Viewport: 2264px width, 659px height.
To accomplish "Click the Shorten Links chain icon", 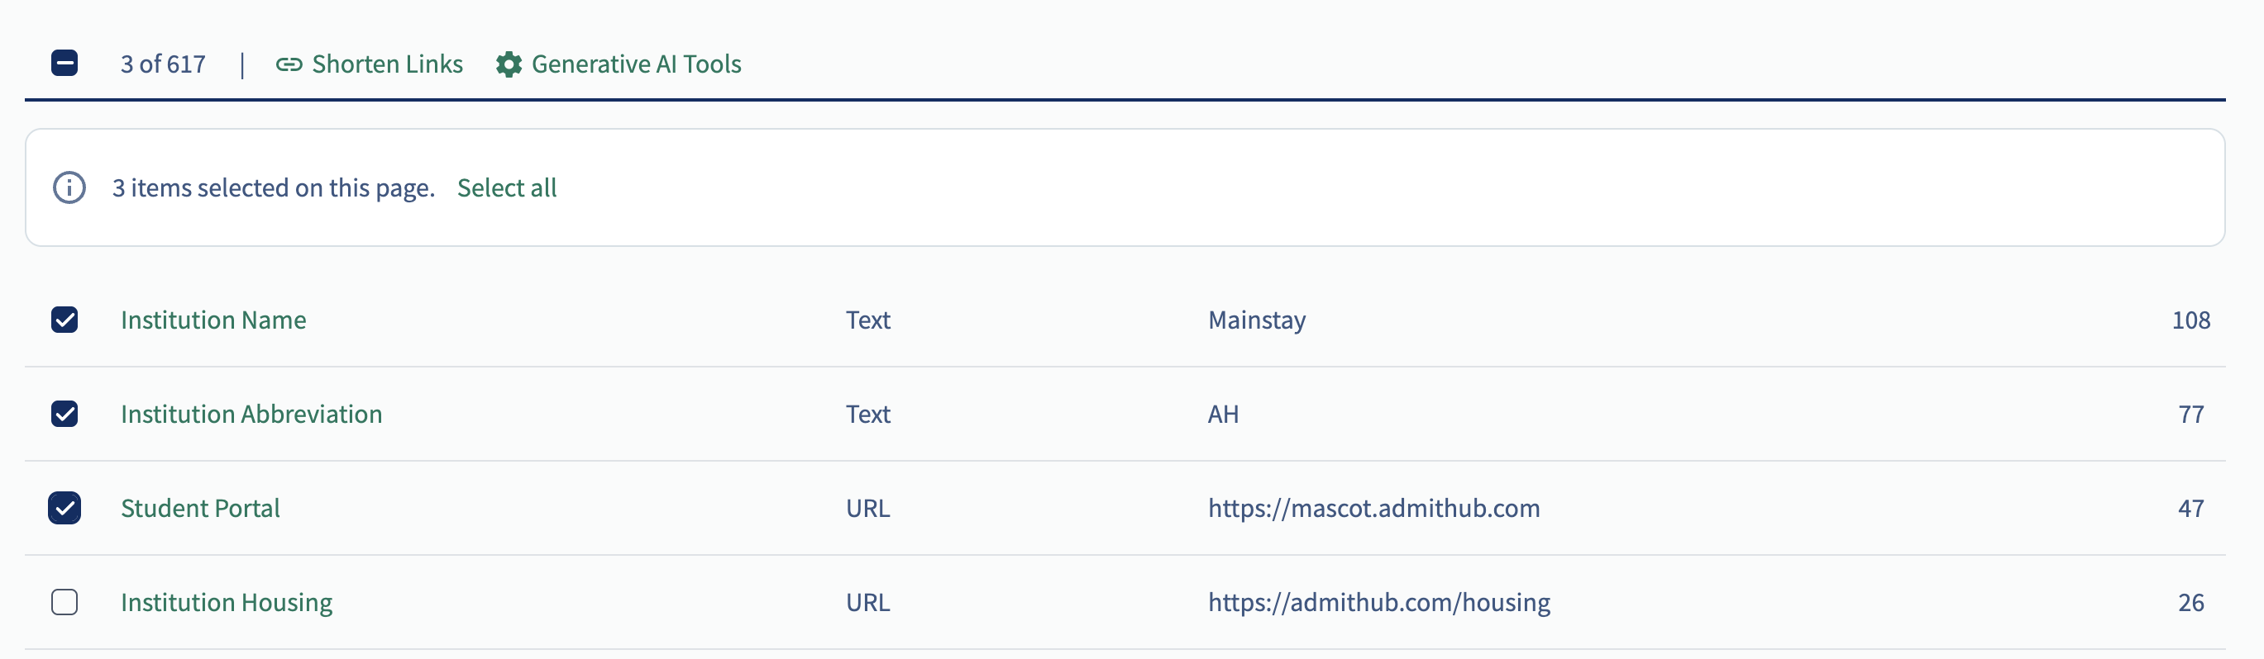I will pos(289,64).
